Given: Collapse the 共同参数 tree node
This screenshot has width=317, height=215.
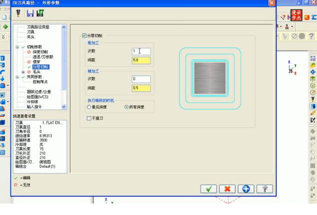Looking at the screenshot, I should [x=17, y=77].
